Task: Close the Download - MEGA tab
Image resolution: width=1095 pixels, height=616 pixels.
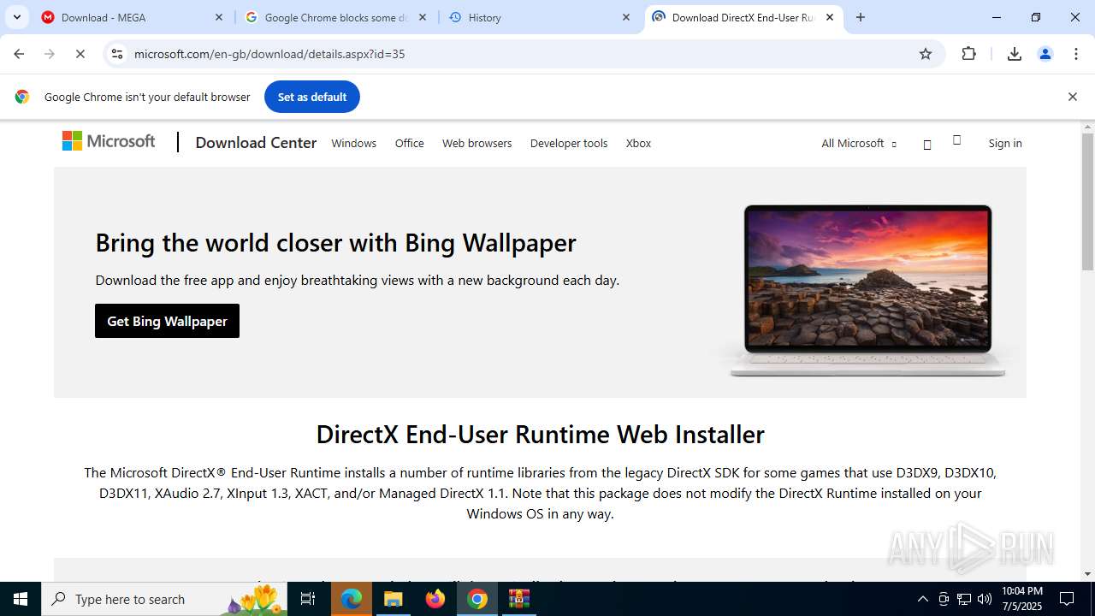Action: 219,17
